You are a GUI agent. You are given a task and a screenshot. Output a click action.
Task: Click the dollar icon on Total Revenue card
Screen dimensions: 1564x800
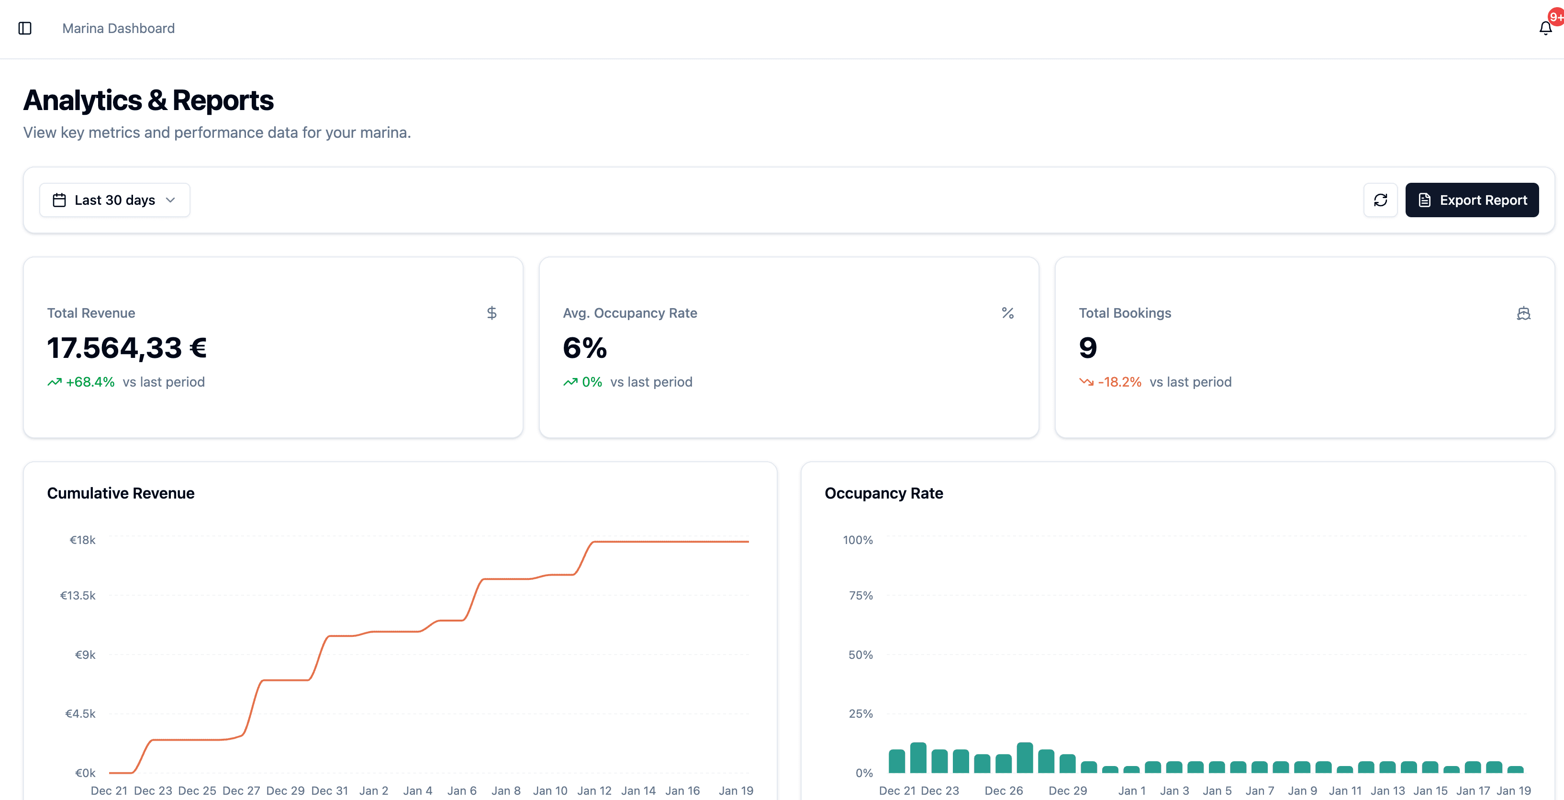coord(492,313)
